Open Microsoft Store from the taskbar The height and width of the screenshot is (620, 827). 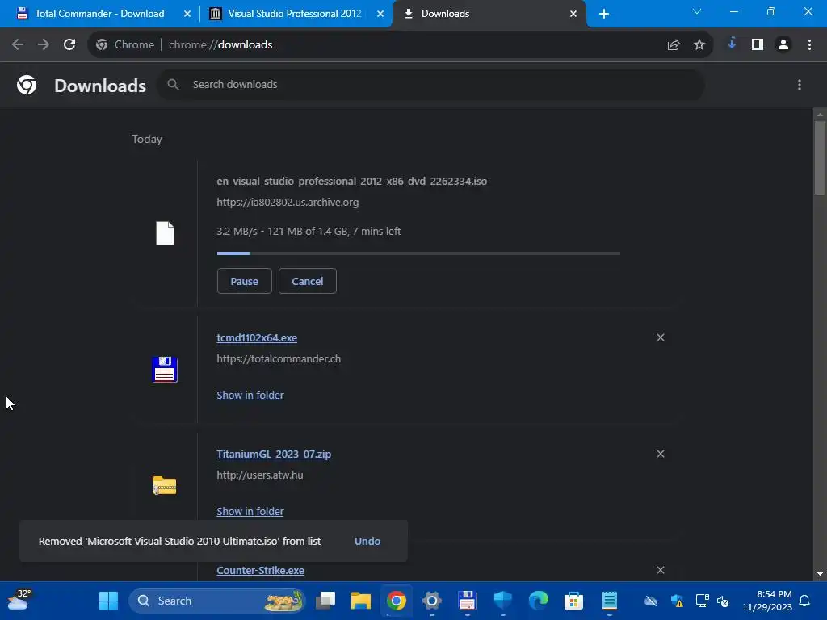pyautogui.click(x=573, y=601)
